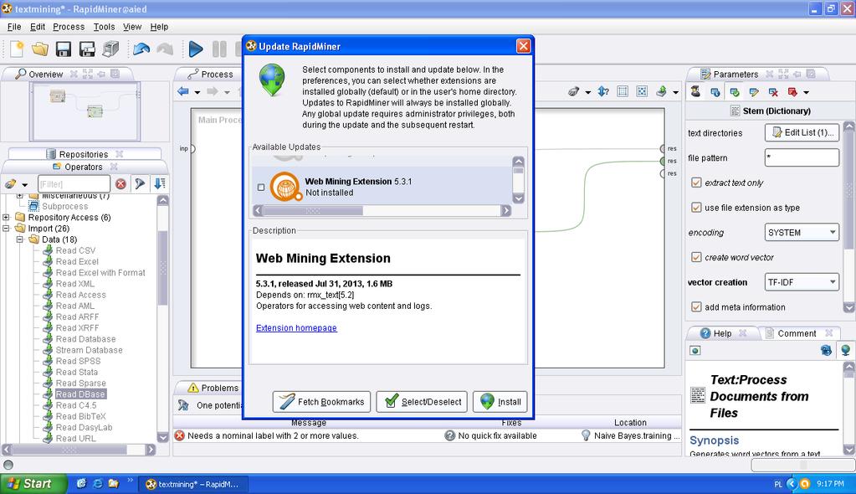This screenshot has width=856, height=494.
Task: Click the new operator icon beside filter field
Action: (x=10, y=184)
